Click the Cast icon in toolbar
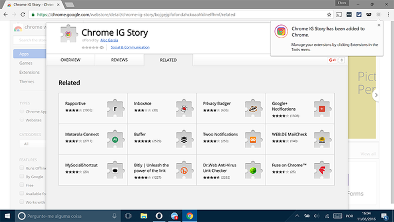Screen dimensions: 394x222 (x=339, y=14)
